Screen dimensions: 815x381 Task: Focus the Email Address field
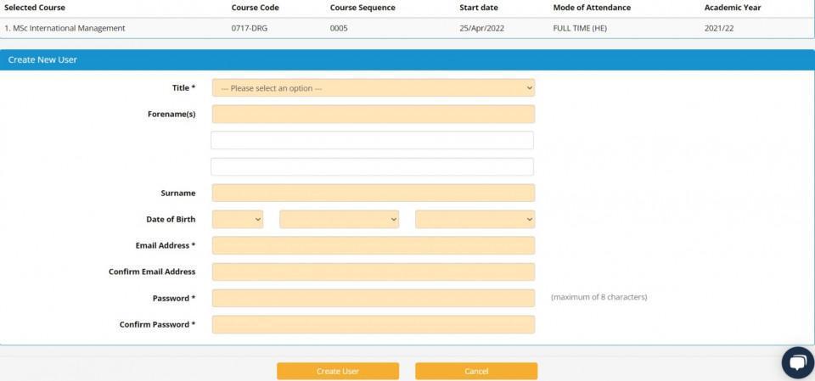(x=373, y=246)
